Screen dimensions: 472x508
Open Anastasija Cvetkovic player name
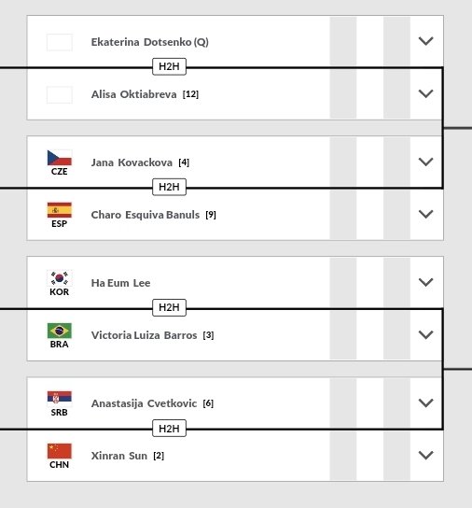tap(144, 403)
